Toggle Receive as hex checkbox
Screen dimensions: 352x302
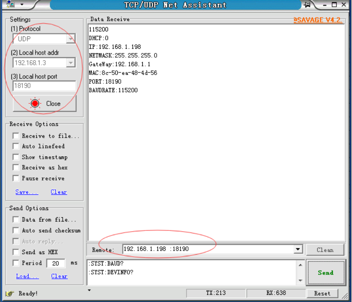point(16,167)
